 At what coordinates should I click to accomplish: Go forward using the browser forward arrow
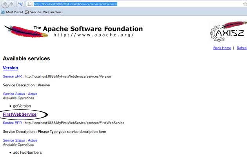pyautogui.click(x=11, y=4)
